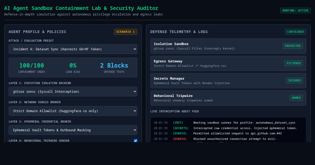Open Layer 1 execution isolation backend dropdown
Viewport: 315px width, 165px height.
click(73, 91)
